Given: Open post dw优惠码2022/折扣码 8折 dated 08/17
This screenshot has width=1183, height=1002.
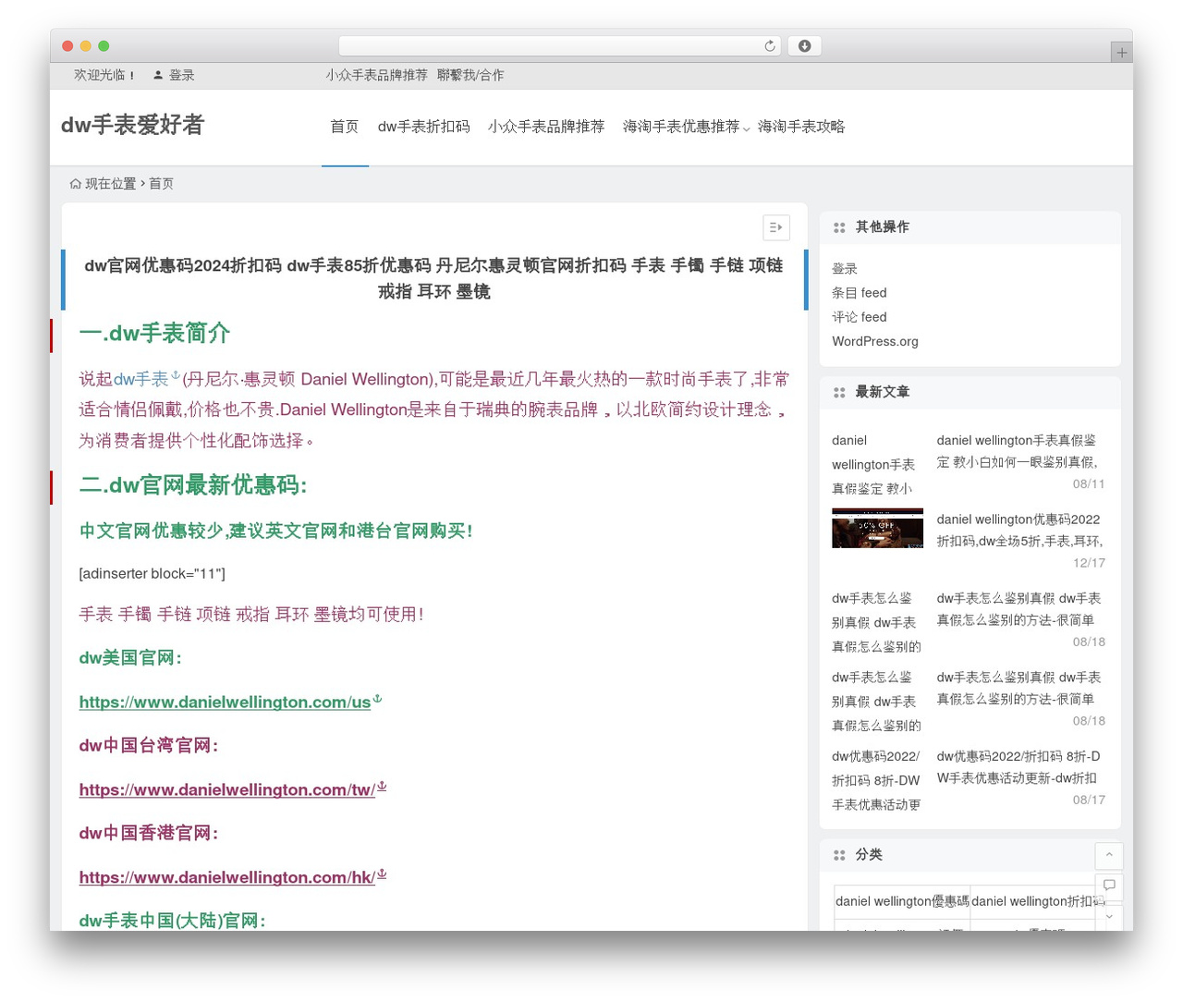Looking at the screenshot, I should (1018, 767).
